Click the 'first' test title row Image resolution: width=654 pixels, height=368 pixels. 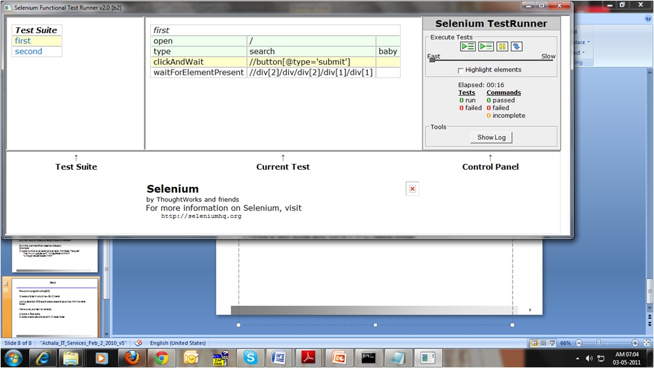(x=275, y=30)
